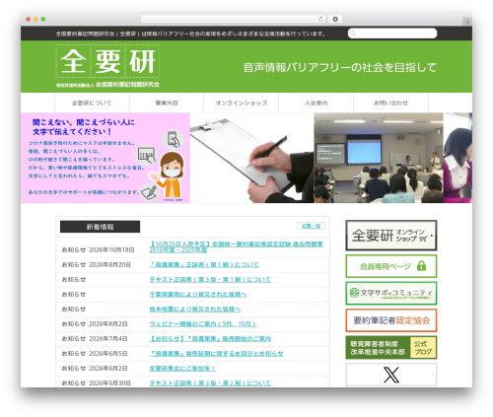This screenshot has height=417, width=493.
Task: Click the site search input field
Action: coord(392,34)
